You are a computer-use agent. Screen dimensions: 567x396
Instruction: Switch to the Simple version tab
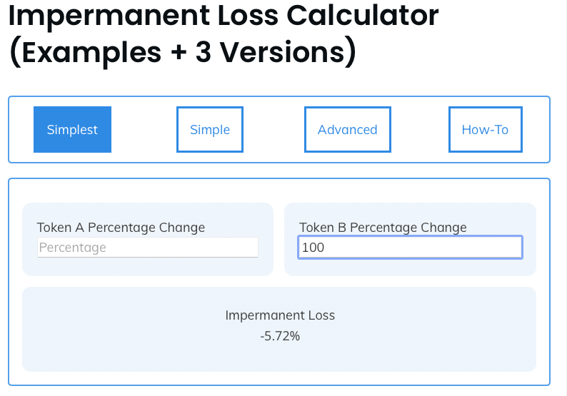[209, 129]
